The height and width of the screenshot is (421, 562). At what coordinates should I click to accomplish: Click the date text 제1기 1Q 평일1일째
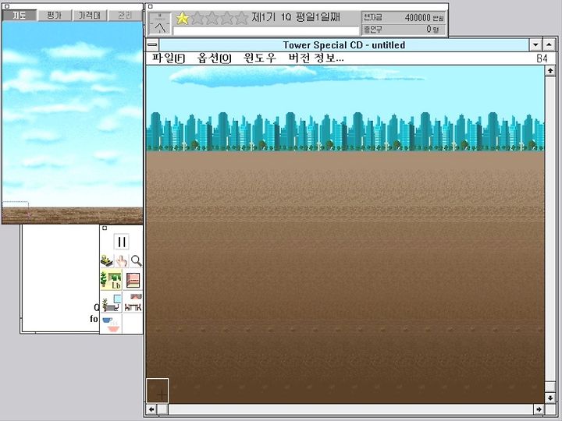(x=296, y=17)
